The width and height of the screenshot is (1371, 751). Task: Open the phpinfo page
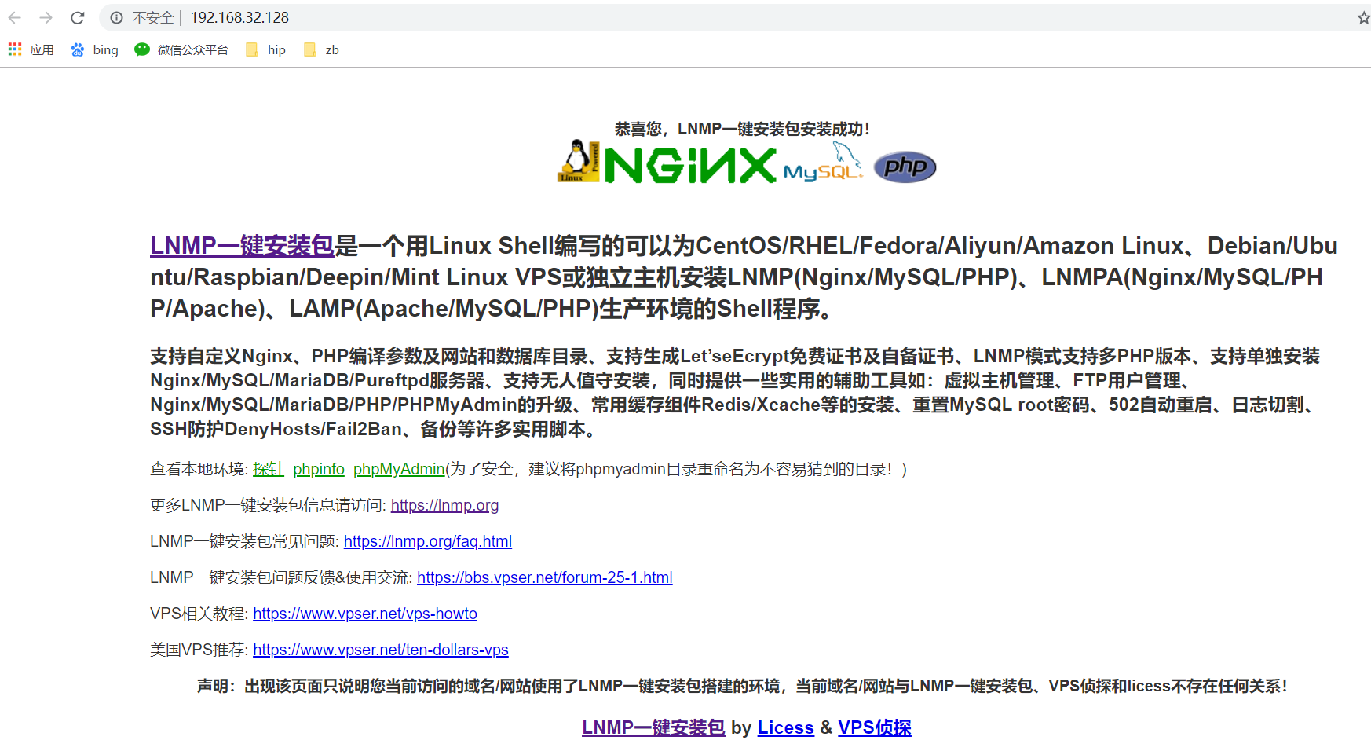[x=318, y=469]
